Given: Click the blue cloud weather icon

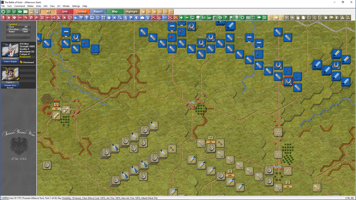Looking at the screenshot, I should pyautogui.click(x=142, y=17).
